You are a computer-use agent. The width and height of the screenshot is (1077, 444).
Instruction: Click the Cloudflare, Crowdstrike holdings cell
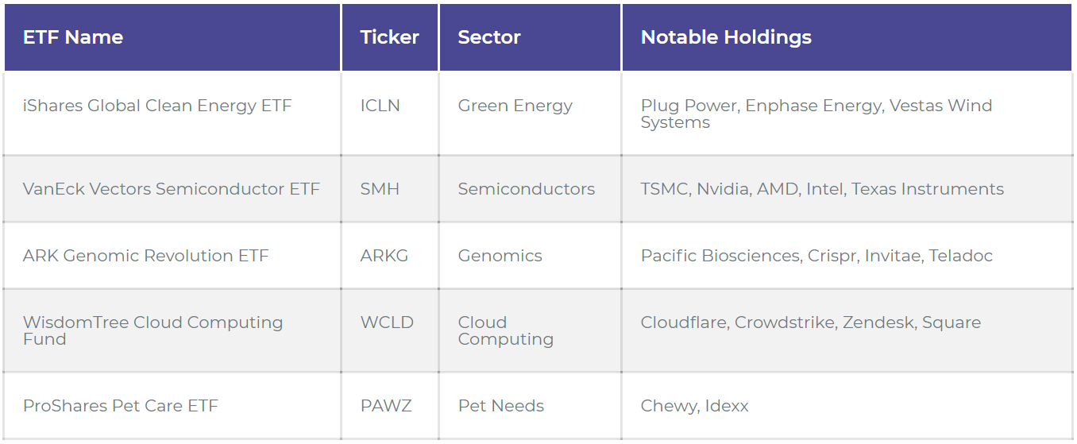811,322
